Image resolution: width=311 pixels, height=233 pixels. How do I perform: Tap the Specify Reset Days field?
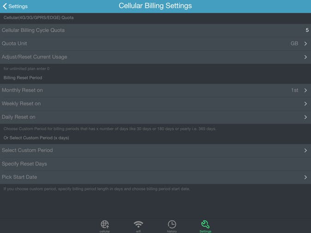pos(155,164)
